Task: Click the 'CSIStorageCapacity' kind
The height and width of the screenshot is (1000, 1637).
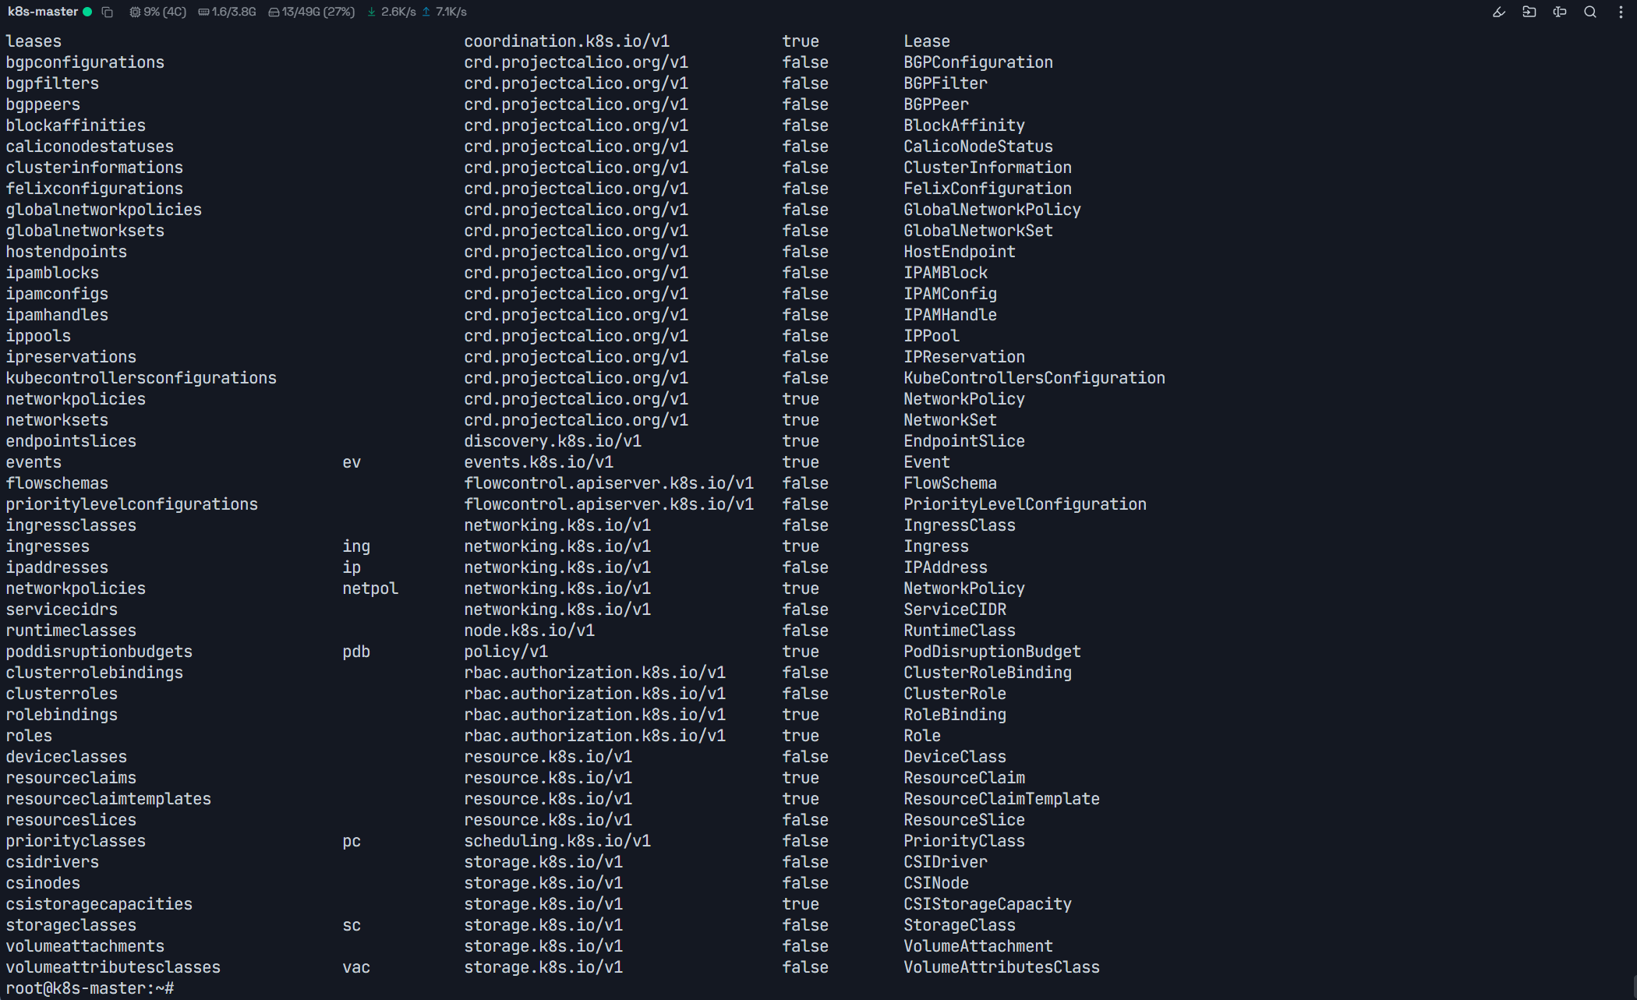Action: click(x=988, y=904)
